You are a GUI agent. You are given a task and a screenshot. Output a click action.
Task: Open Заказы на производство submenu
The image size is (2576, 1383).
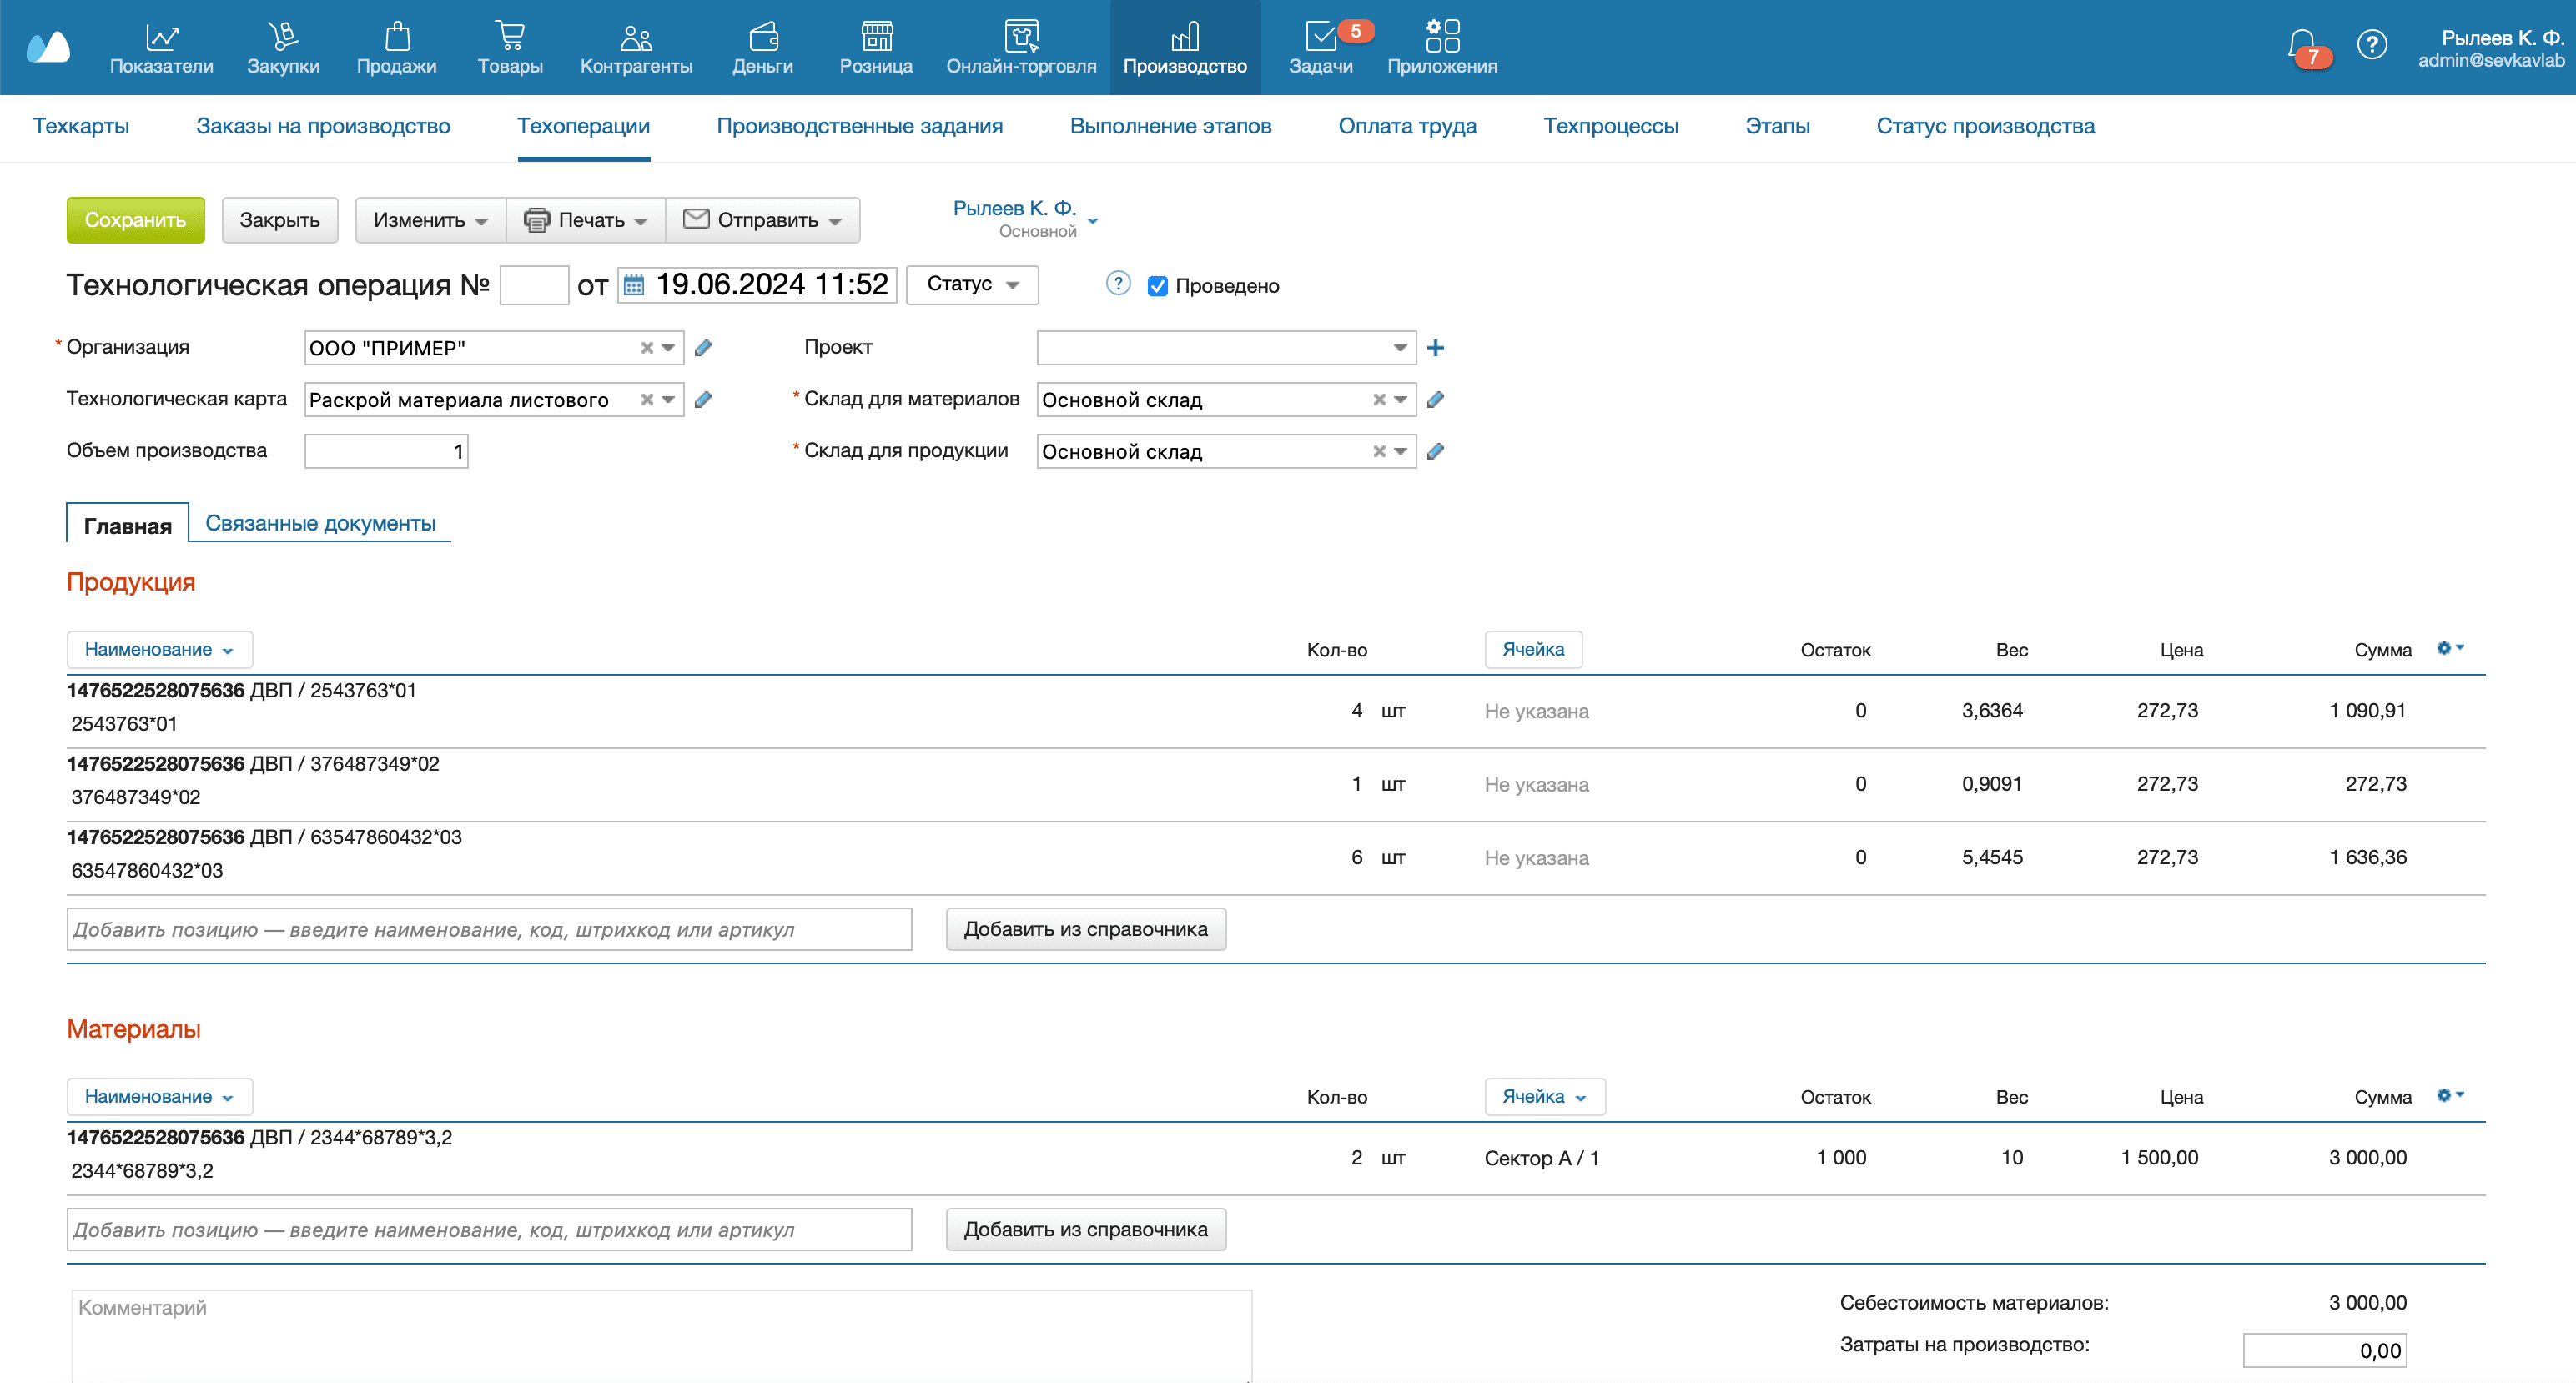point(323,126)
